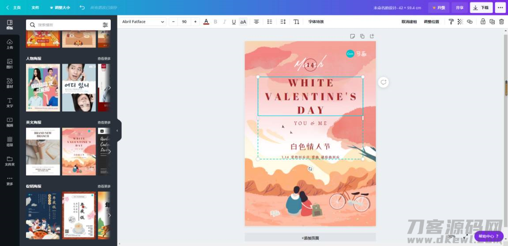Select the White Valentine's Day template thumbnail
508x246 pixels.
79,151
